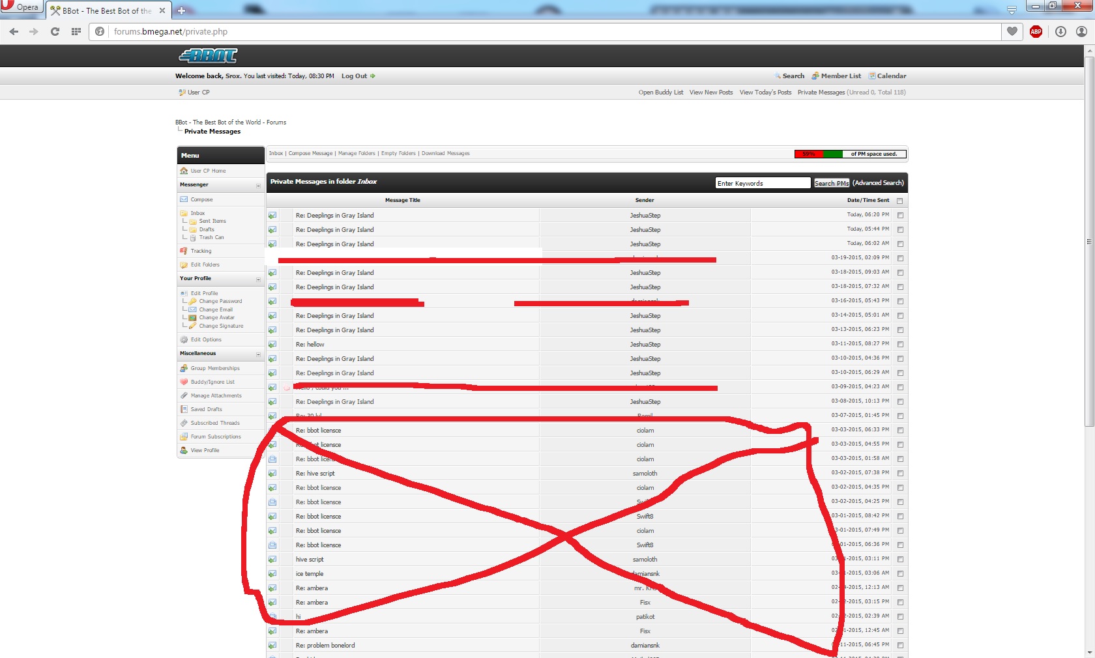
Task: Collapse the Miscellaneous section
Action: click(258, 354)
